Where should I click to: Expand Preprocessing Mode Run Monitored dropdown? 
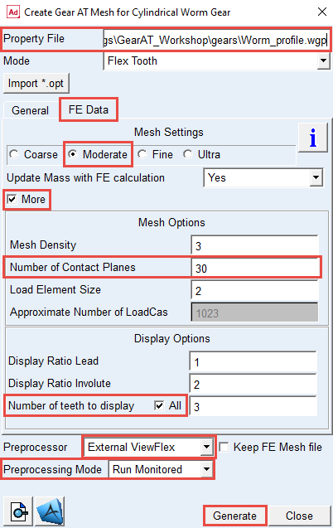(x=206, y=469)
